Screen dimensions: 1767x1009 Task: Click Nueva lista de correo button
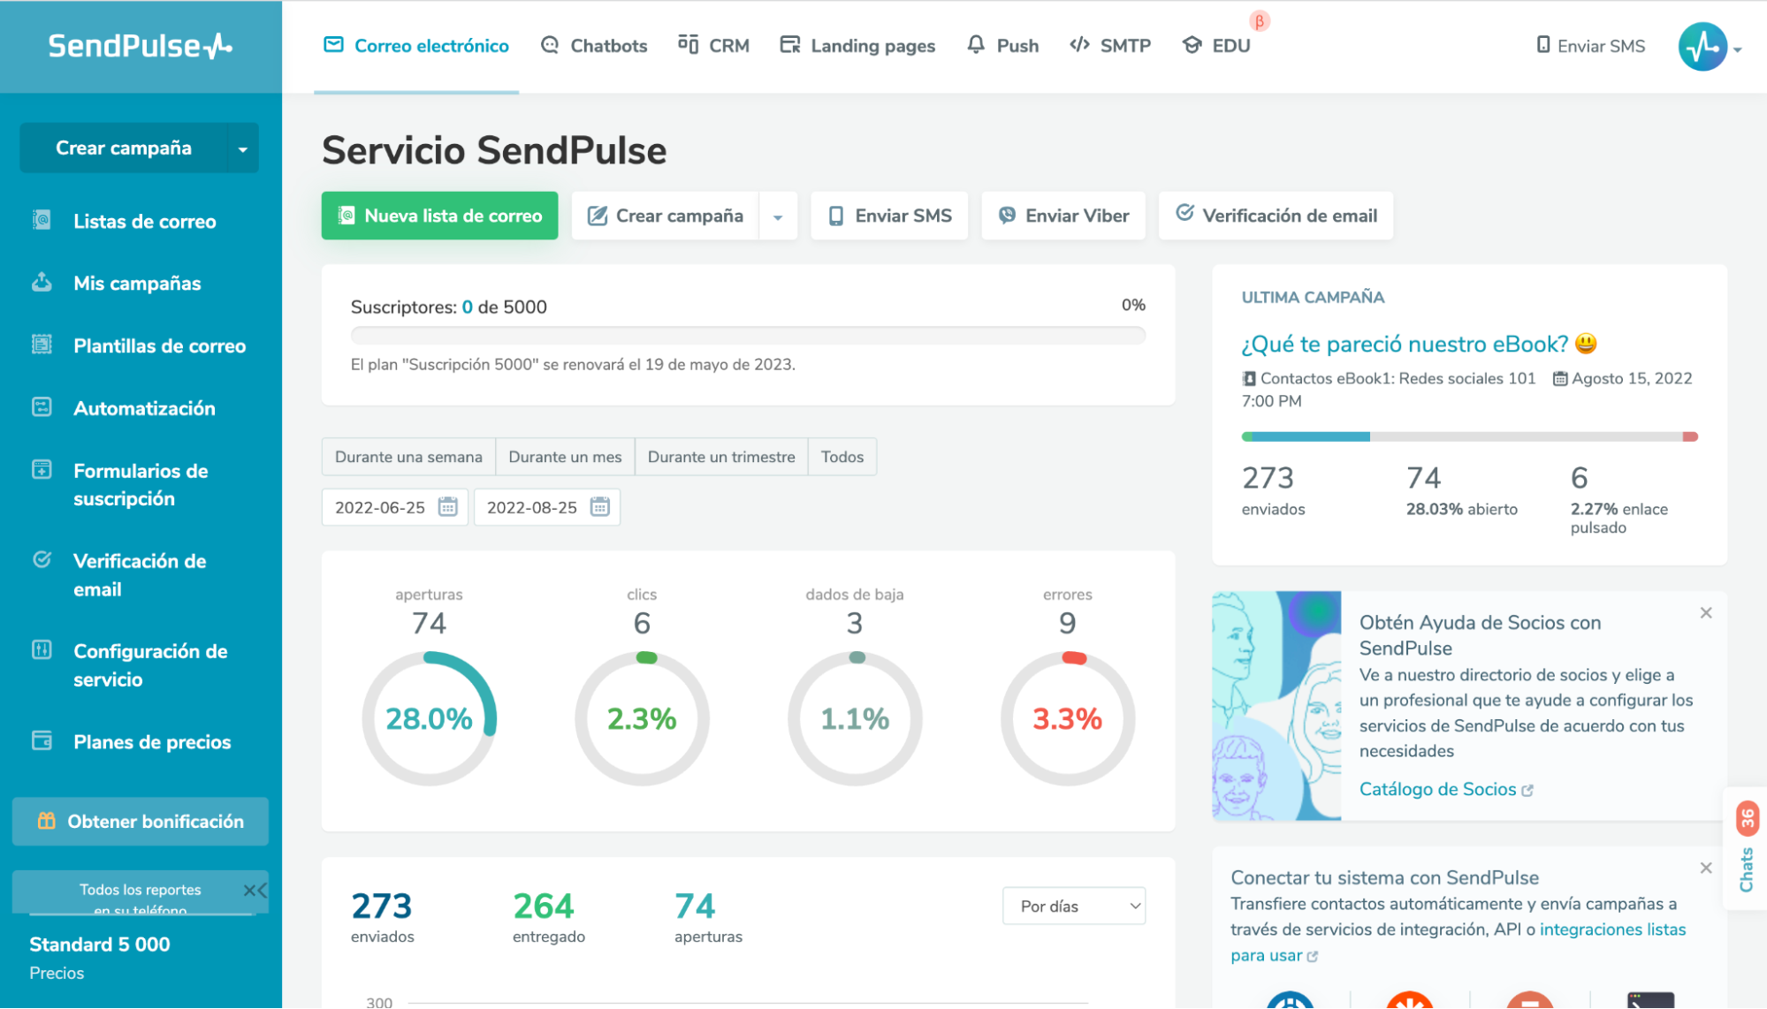pyautogui.click(x=439, y=216)
